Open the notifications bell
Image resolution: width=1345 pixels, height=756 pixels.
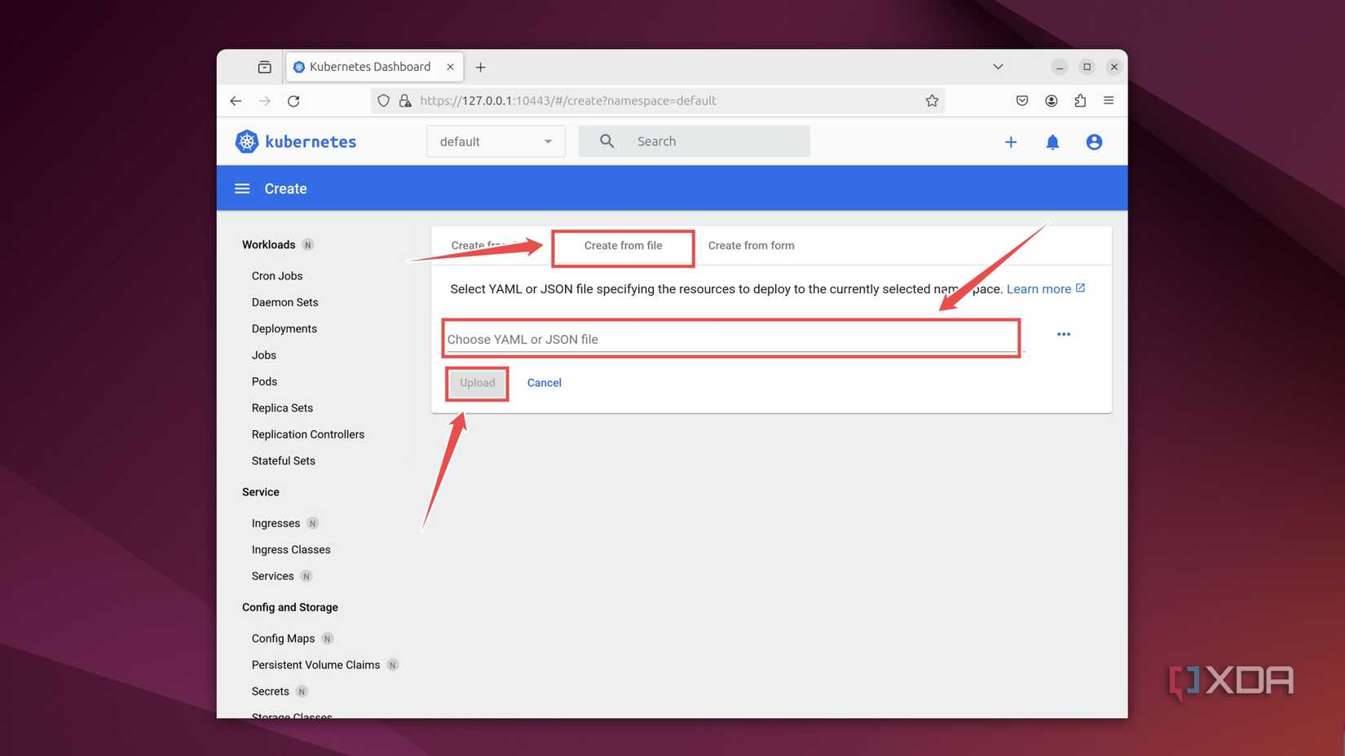[x=1052, y=142]
